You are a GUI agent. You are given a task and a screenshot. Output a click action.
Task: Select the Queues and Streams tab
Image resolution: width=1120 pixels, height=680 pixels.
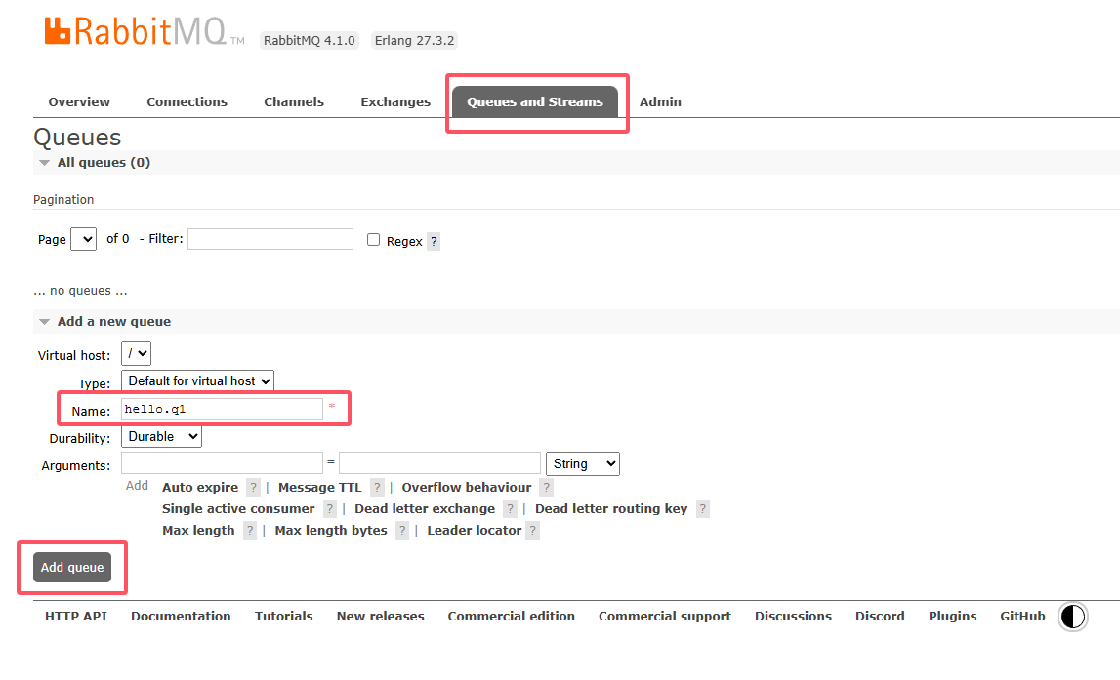[535, 102]
